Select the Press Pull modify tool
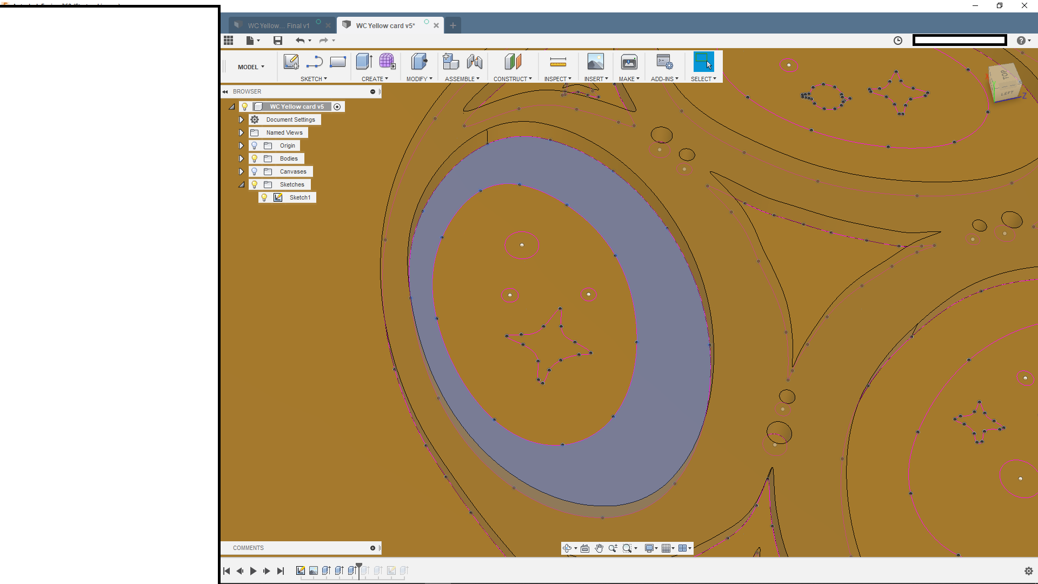The image size is (1038, 584). pyautogui.click(x=419, y=62)
